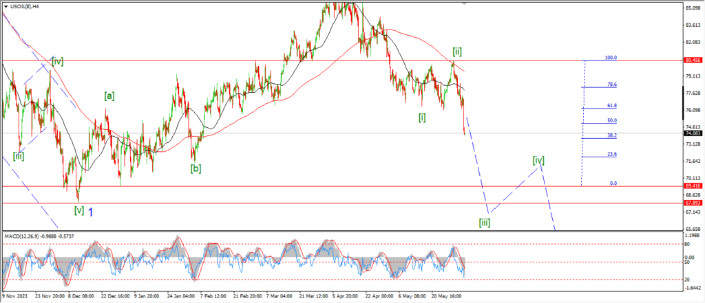Select the green [iv] wave label near top left

click(x=57, y=61)
